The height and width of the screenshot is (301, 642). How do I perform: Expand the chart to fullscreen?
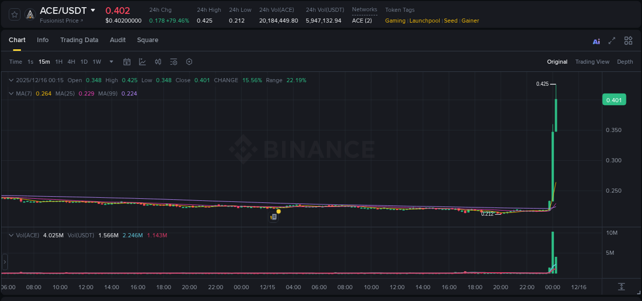[x=611, y=40]
